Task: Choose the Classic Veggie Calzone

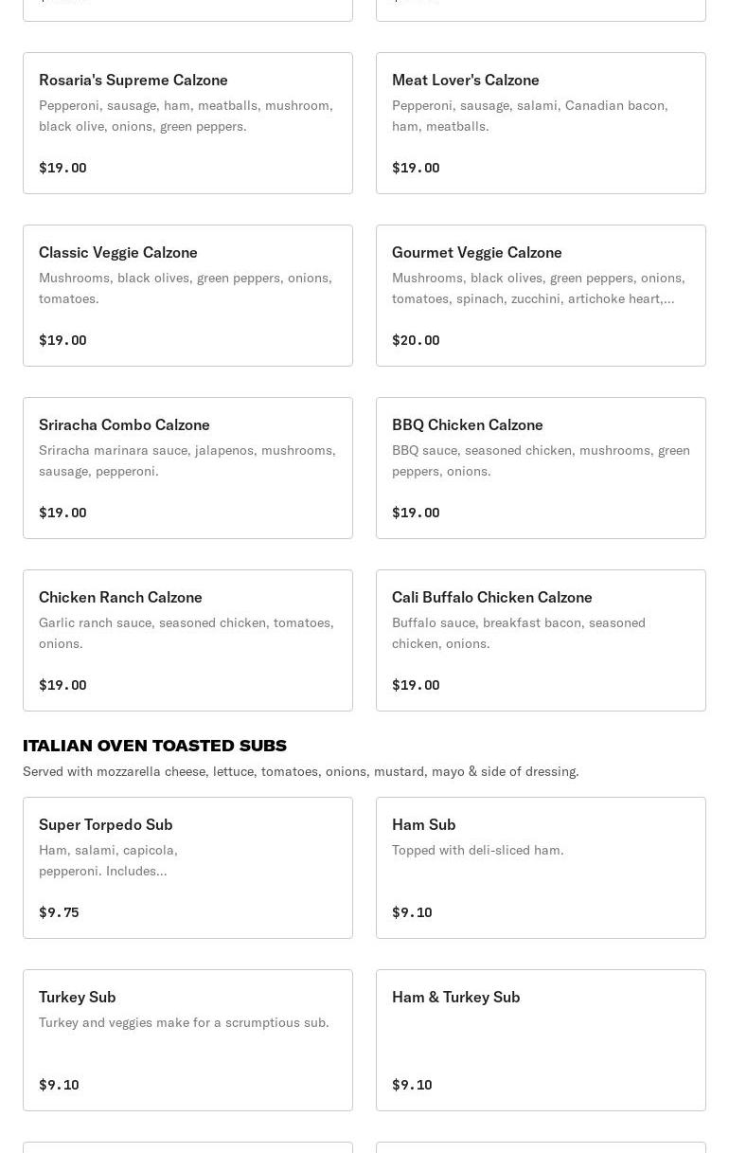Action: pos(187,296)
